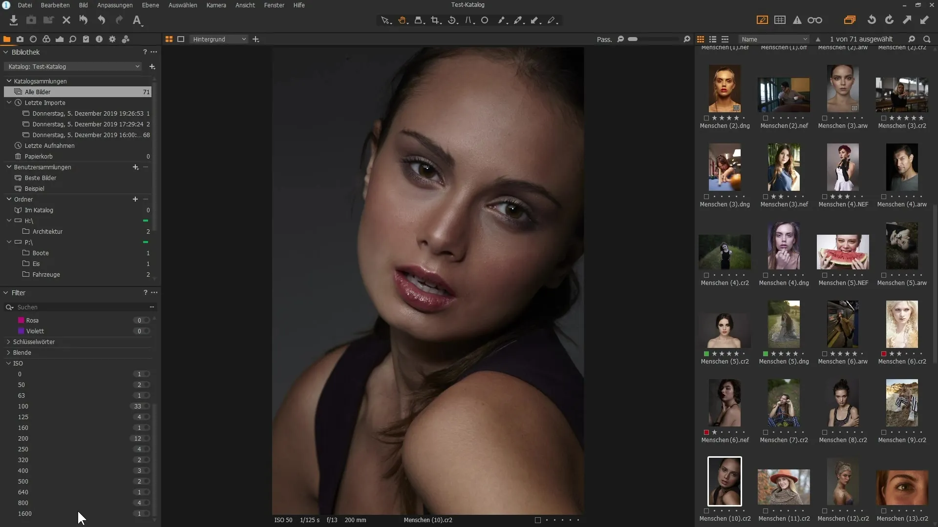Select the Keystone correction tool
The width and height of the screenshot is (938, 527).
[469, 20]
